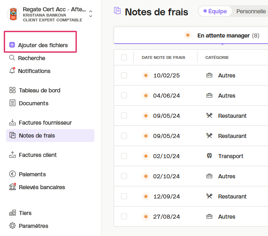Image resolution: width=268 pixels, height=236 pixels.
Task: Click the Paiements euro icon
Action: (12, 174)
